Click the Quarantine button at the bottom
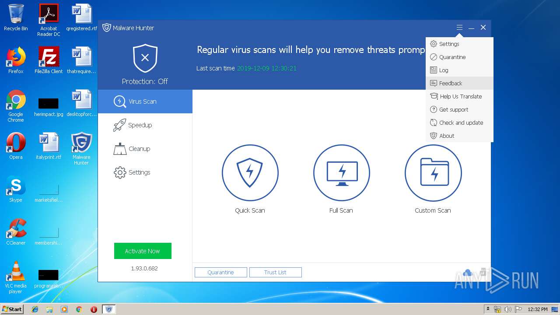This screenshot has width=560, height=315. (221, 272)
